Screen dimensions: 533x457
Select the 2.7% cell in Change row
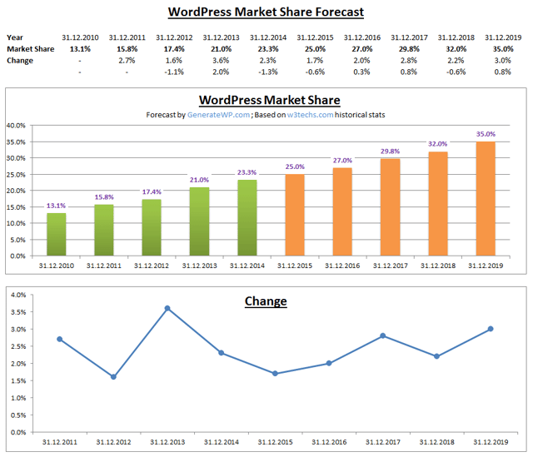[x=127, y=61]
